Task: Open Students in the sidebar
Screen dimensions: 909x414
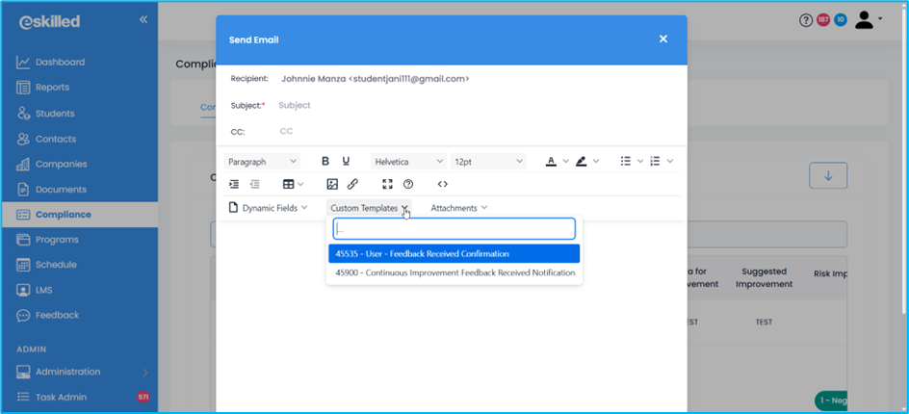Action: (x=55, y=114)
